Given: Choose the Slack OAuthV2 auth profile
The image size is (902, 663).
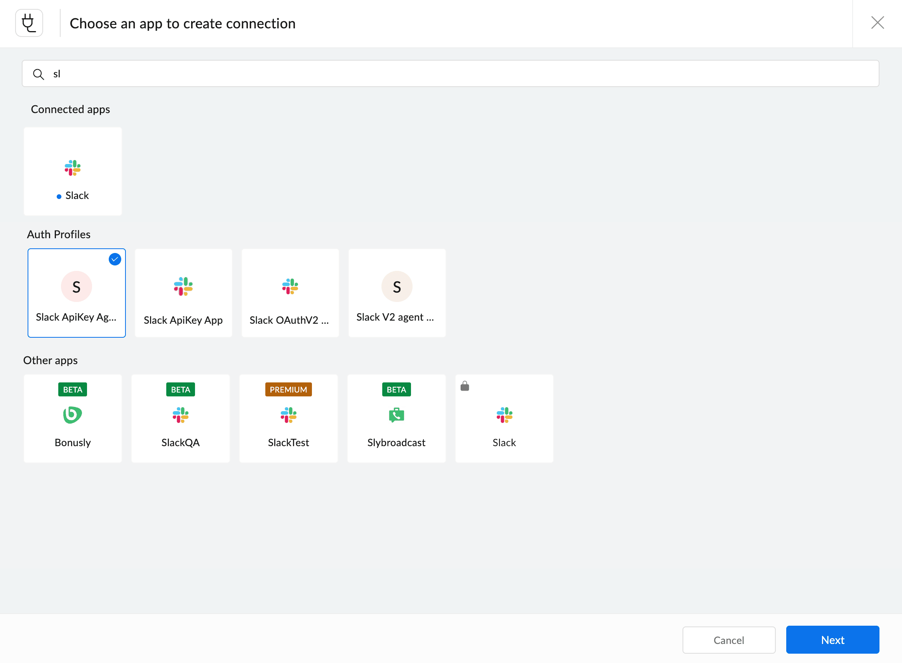Looking at the screenshot, I should click(291, 293).
